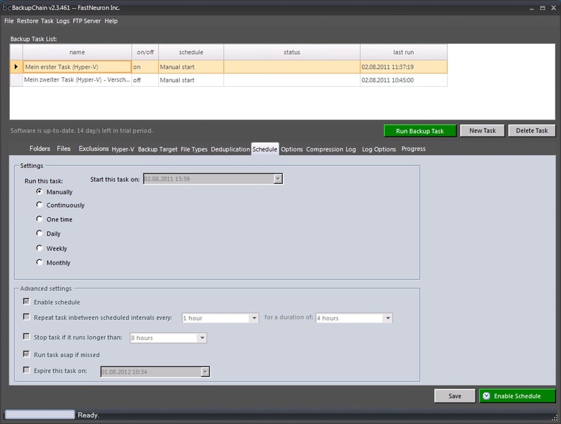561x424 pixels.
Task: Click the Save button
Action: [455, 396]
